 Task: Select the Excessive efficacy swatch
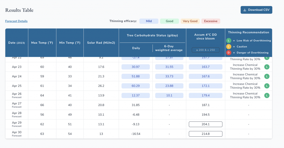211,21
